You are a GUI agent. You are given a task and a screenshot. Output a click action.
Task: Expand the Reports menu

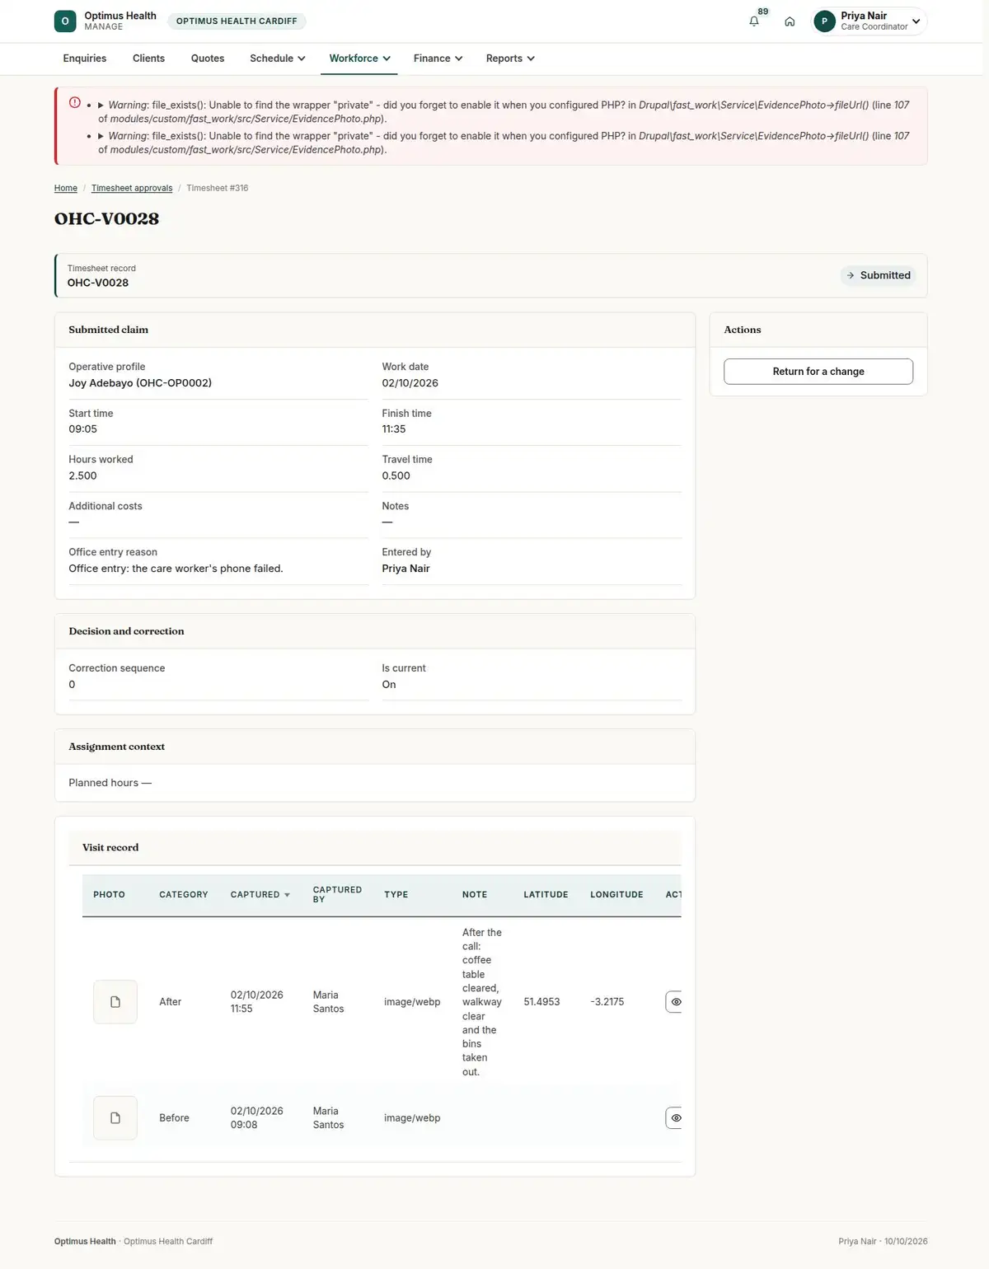click(510, 59)
